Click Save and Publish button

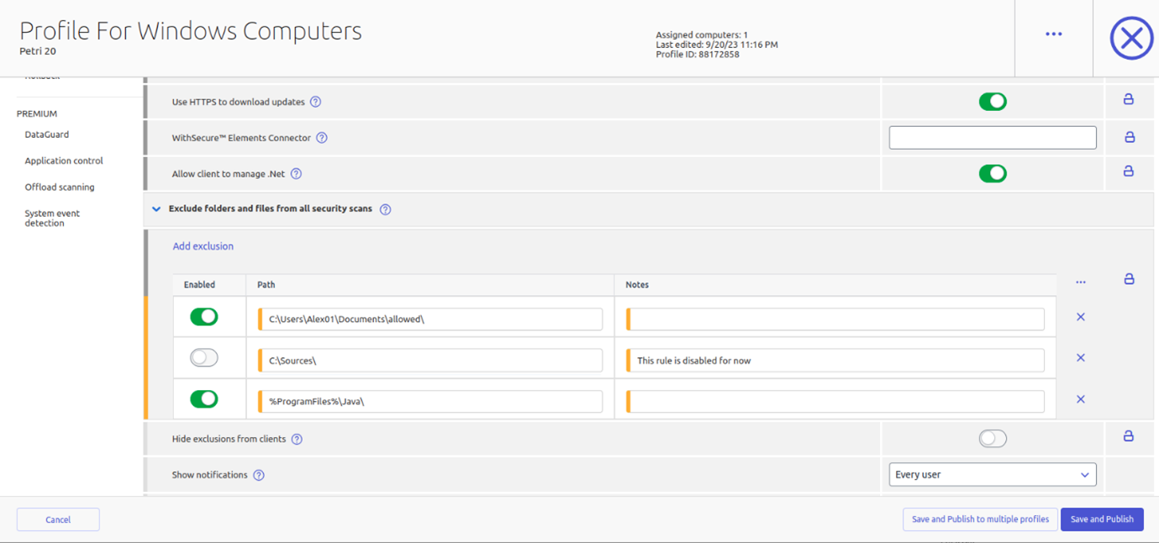pyautogui.click(x=1102, y=519)
